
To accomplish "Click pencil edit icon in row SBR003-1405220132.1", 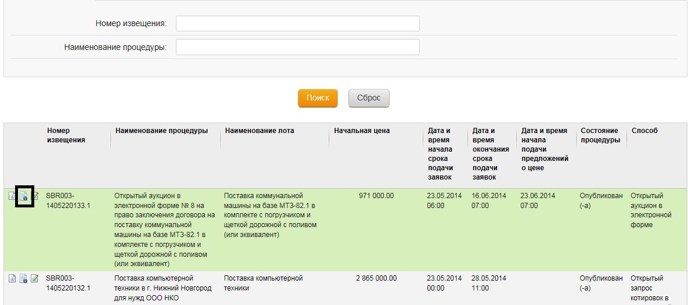I will coord(35,279).
